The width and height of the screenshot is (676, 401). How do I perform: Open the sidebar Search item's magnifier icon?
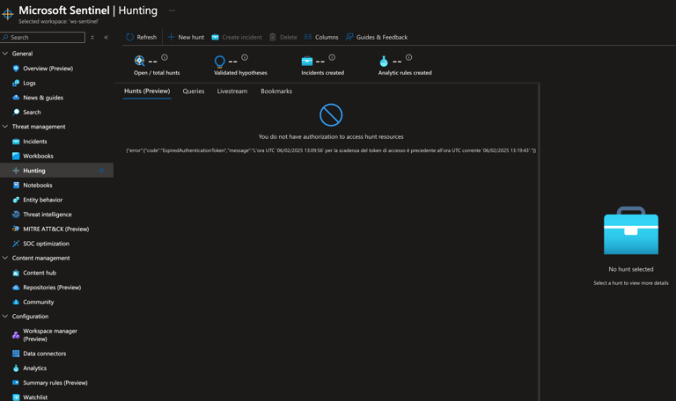pyautogui.click(x=16, y=112)
